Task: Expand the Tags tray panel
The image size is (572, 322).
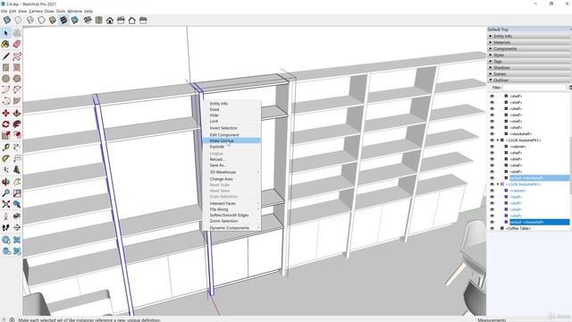Action: [x=529, y=62]
